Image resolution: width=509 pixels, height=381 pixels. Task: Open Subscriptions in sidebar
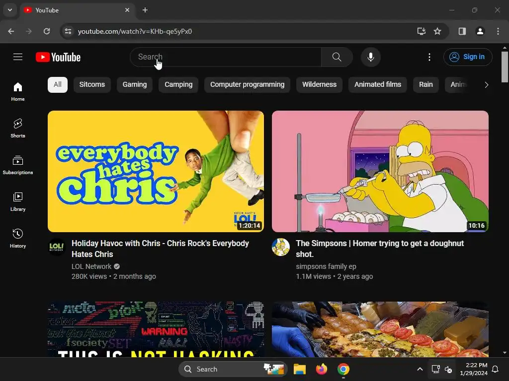pos(18,165)
